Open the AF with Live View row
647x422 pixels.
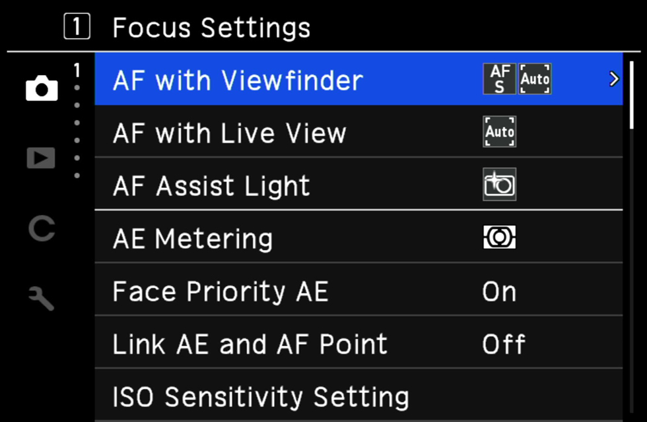pos(358,131)
